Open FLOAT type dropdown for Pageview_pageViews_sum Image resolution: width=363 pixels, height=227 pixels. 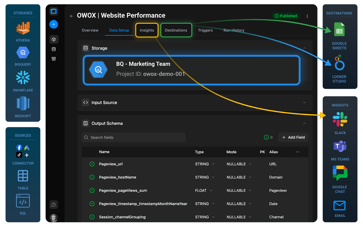point(204,191)
